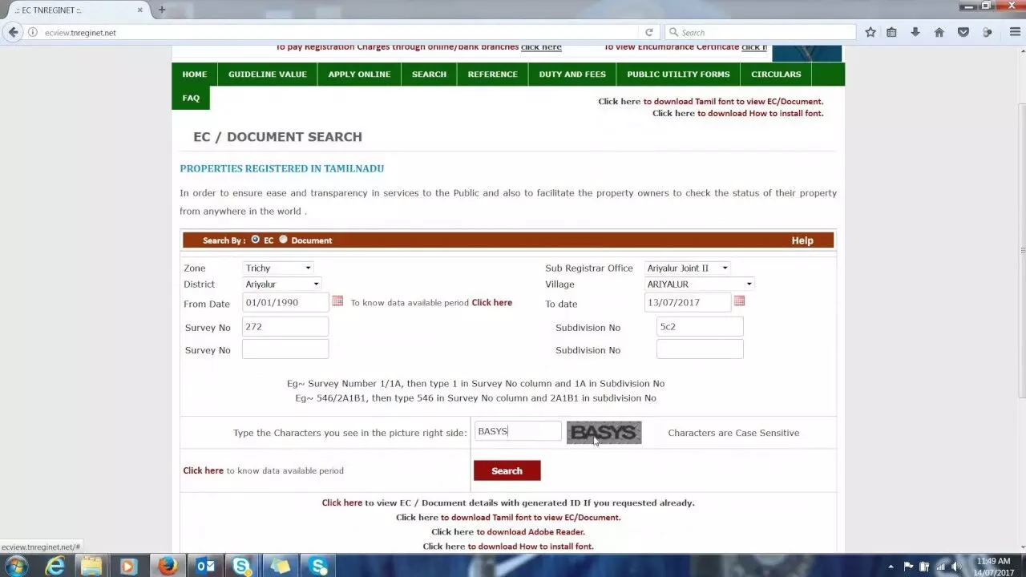
Task: Open the SEARCH menu item
Action: tap(429, 75)
